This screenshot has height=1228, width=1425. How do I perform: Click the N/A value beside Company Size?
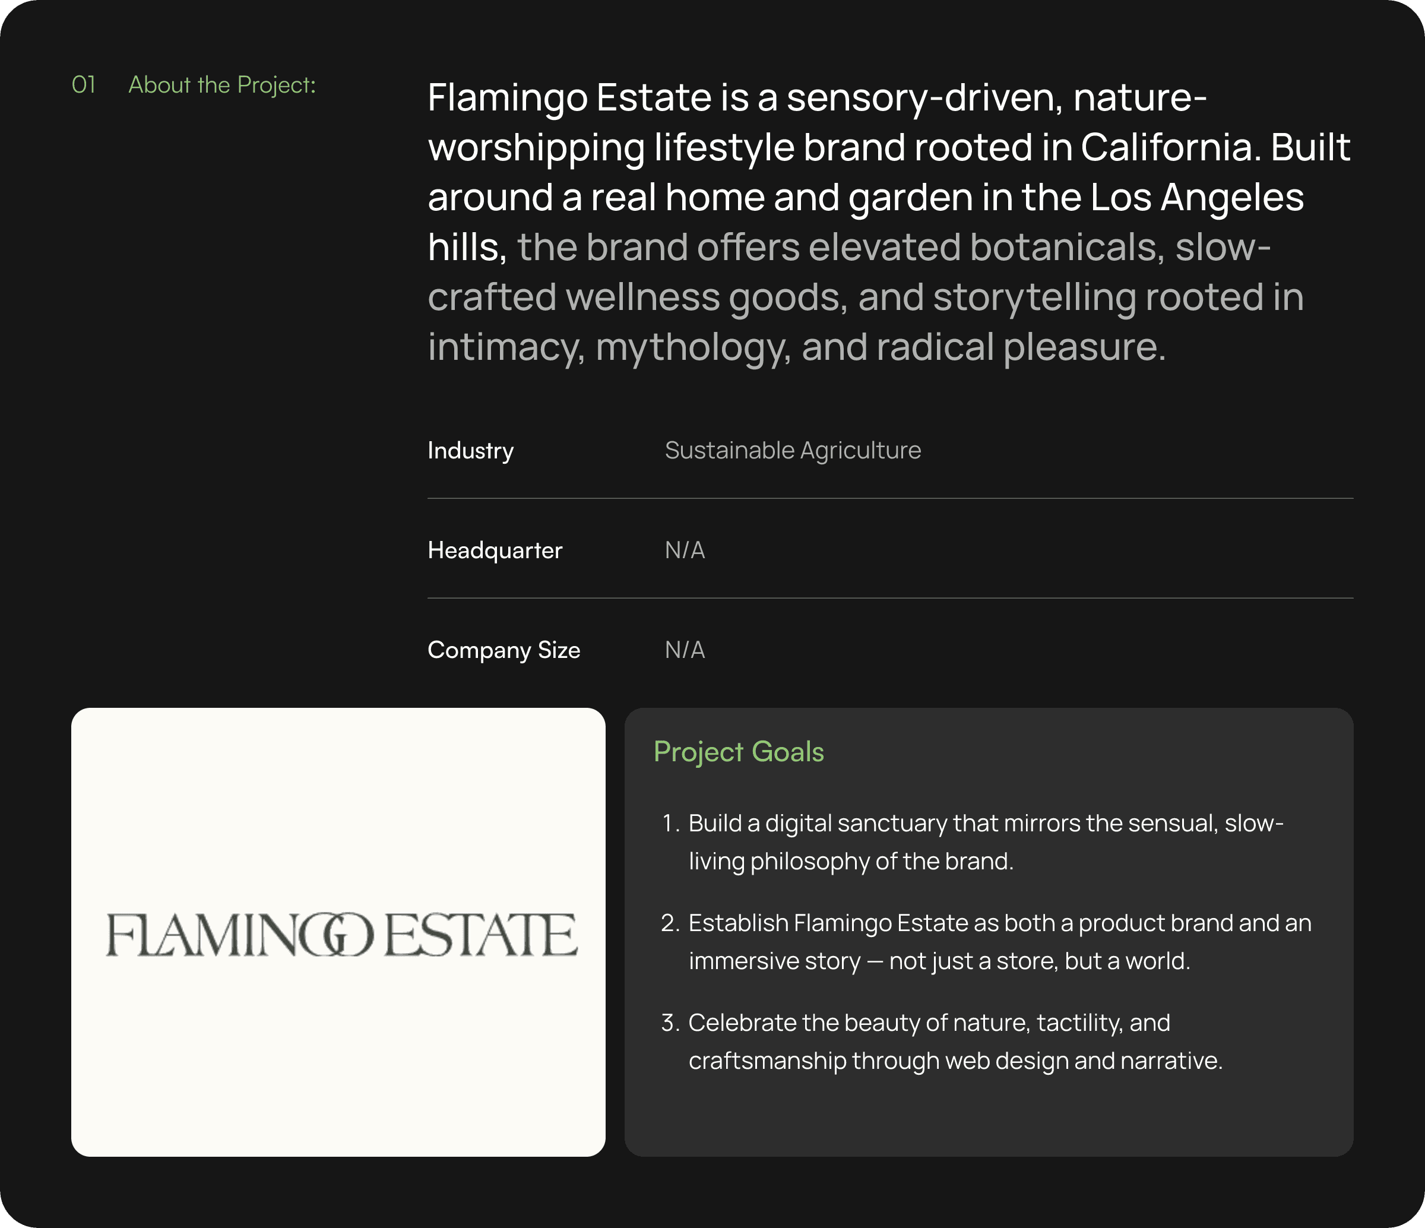pos(685,650)
